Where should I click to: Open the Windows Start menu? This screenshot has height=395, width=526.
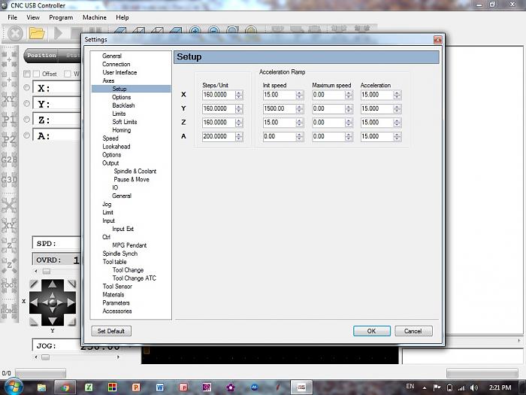(13, 387)
